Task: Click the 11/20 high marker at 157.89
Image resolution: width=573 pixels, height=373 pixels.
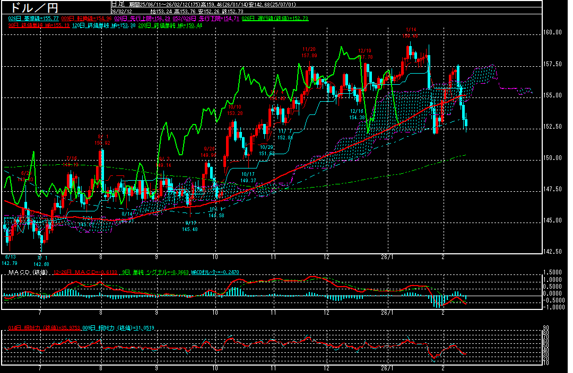Action: pyautogui.click(x=309, y=52)
